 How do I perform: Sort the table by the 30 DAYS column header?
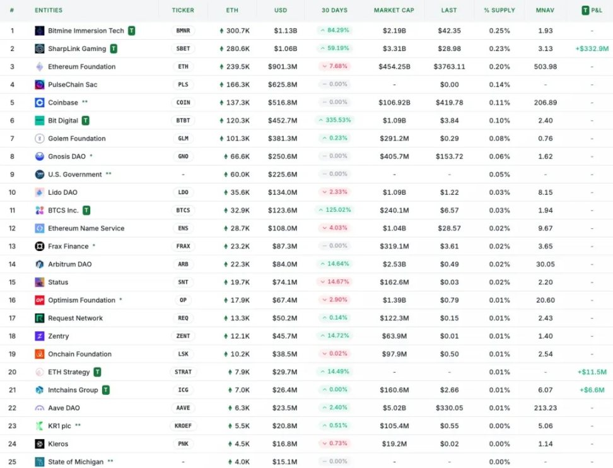pyautogui.click(x=334, y=10)
